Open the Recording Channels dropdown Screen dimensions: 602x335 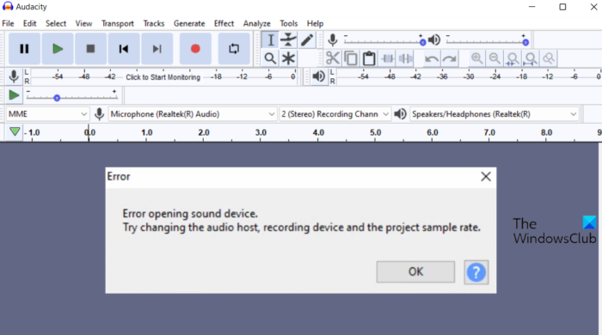pos(335,114)
